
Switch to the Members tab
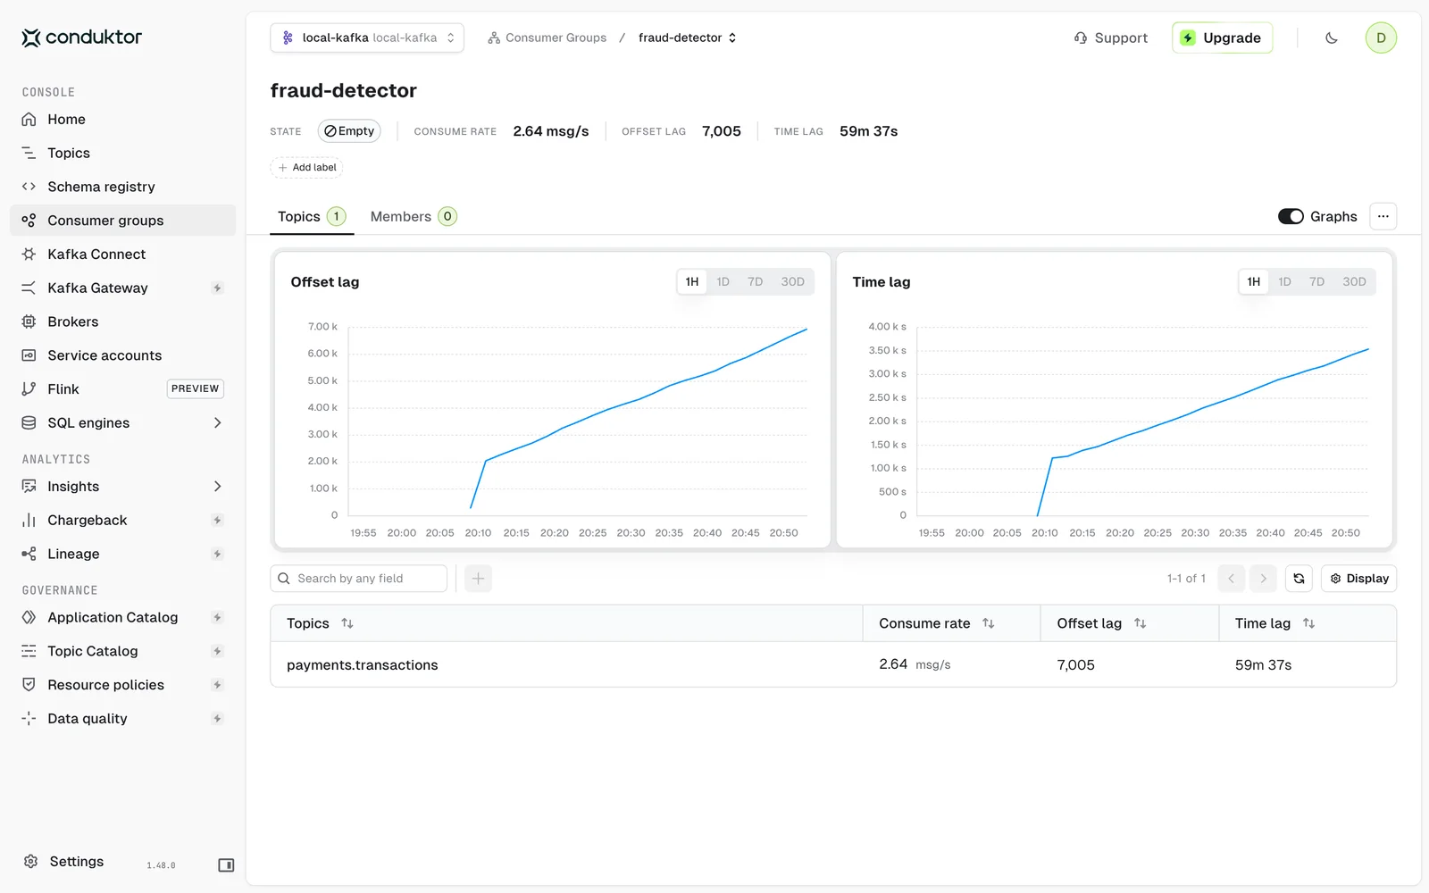[414, 217]
